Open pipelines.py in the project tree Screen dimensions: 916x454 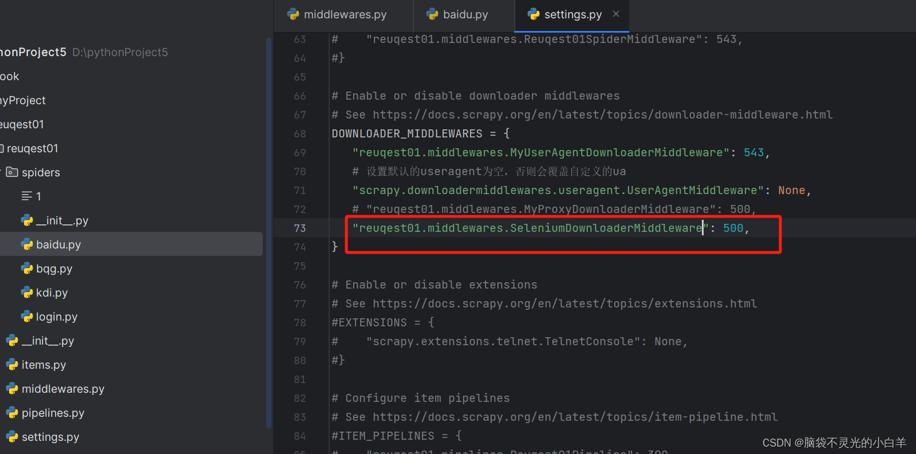pos(53,413)
